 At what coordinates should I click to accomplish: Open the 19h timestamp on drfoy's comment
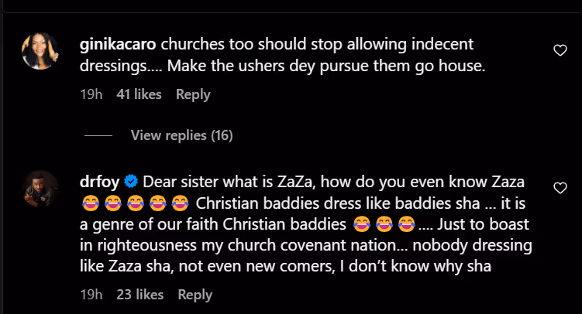[x=91, y=295]
